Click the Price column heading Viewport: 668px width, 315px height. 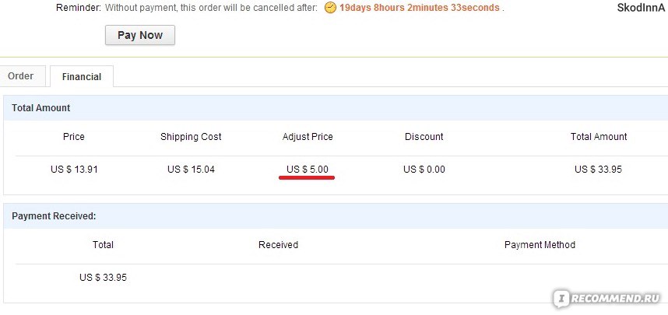74,137
